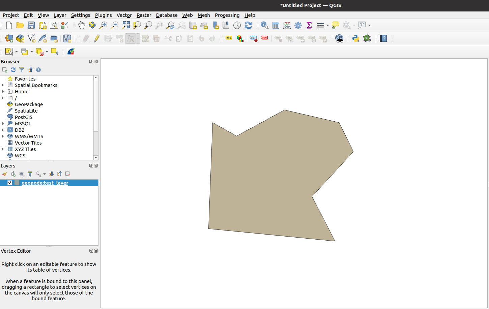Select Vector Tiles in Browser tree

28,143
